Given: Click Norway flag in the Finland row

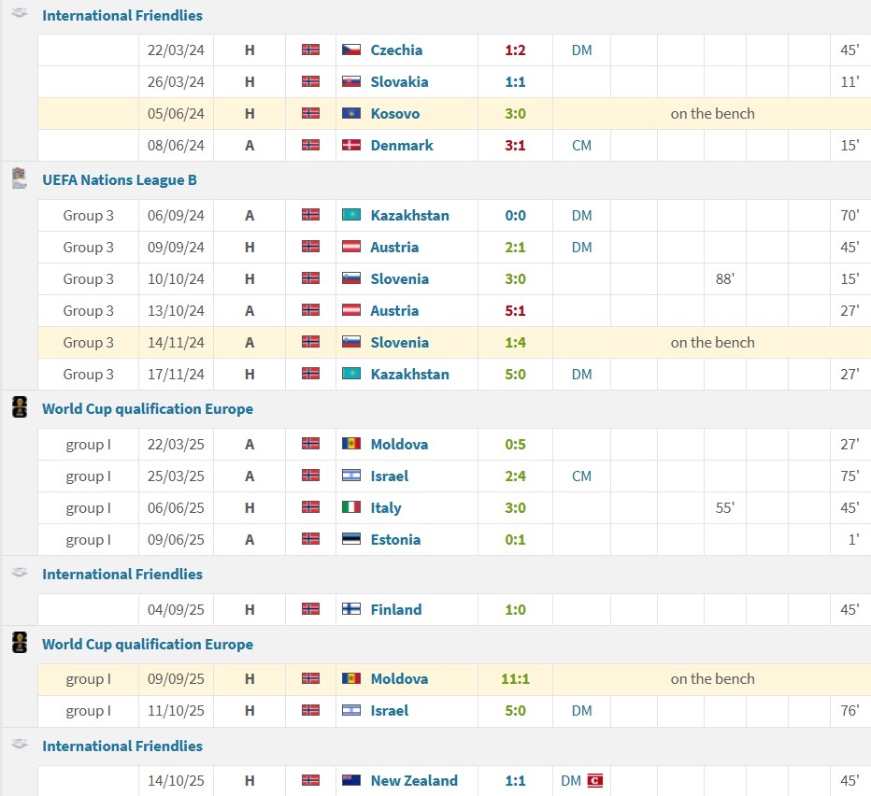Looking at the screenshot, I should pos(310,609).
